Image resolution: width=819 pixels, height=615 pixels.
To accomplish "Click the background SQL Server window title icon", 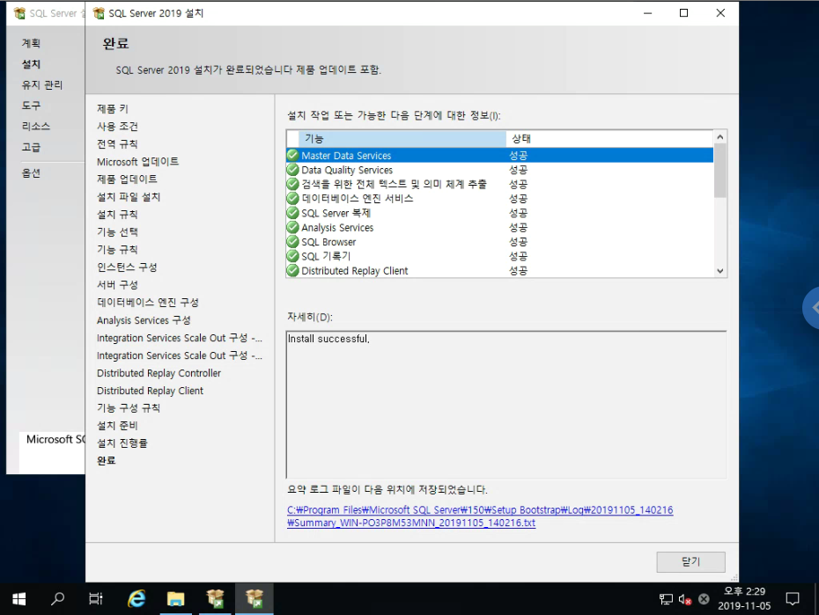I will (20, 13).
